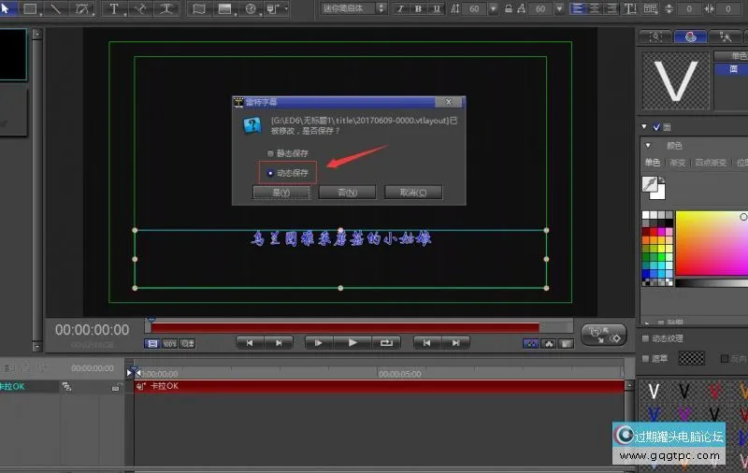
Task: Select the arrow selection tool
Action: click(6, 8)
